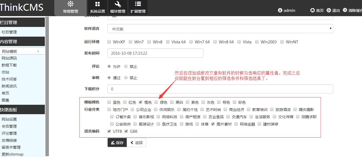
Task: Check the 婚庆摄影 checkbox
Action: (295, 109)
